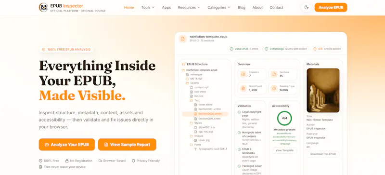Click the Privacy Friendly shield icon

click(x=134, y=161)
